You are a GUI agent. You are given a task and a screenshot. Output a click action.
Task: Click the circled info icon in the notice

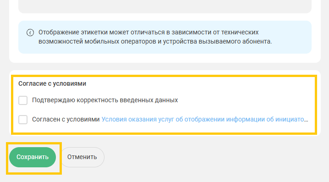point(30,33)
